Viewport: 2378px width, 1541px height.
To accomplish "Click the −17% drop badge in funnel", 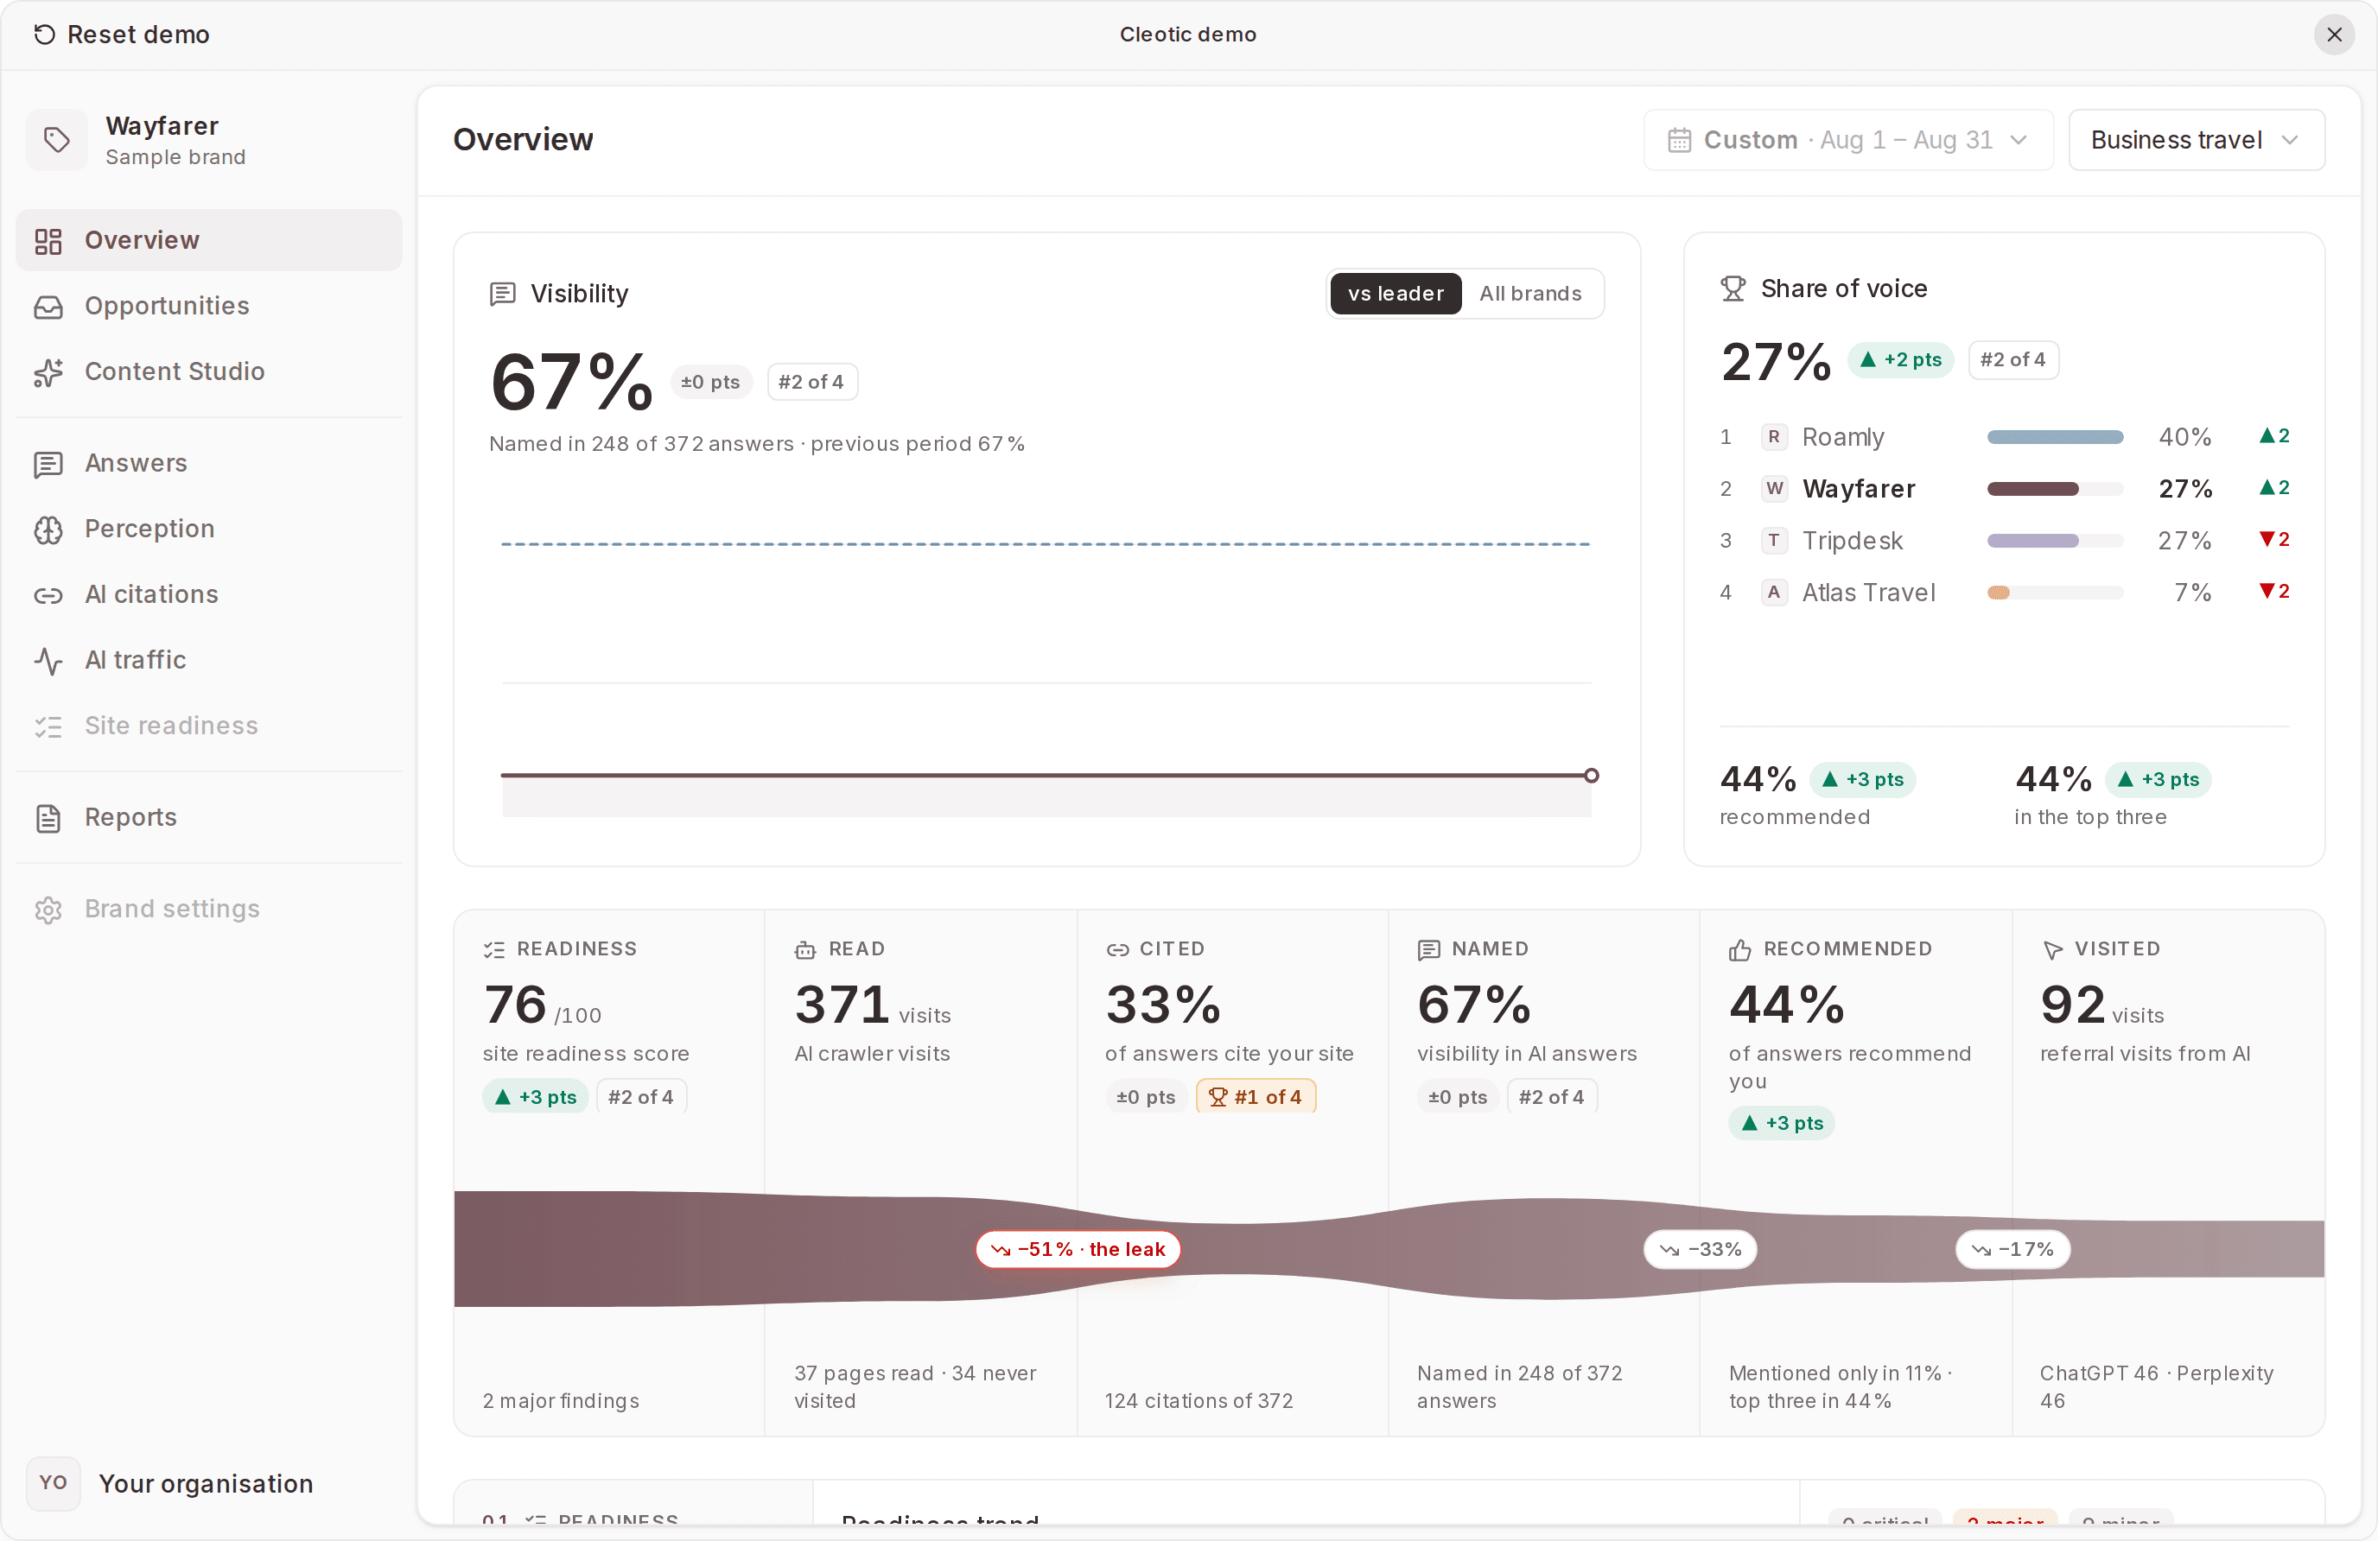I will (x=2012, y=1249).
